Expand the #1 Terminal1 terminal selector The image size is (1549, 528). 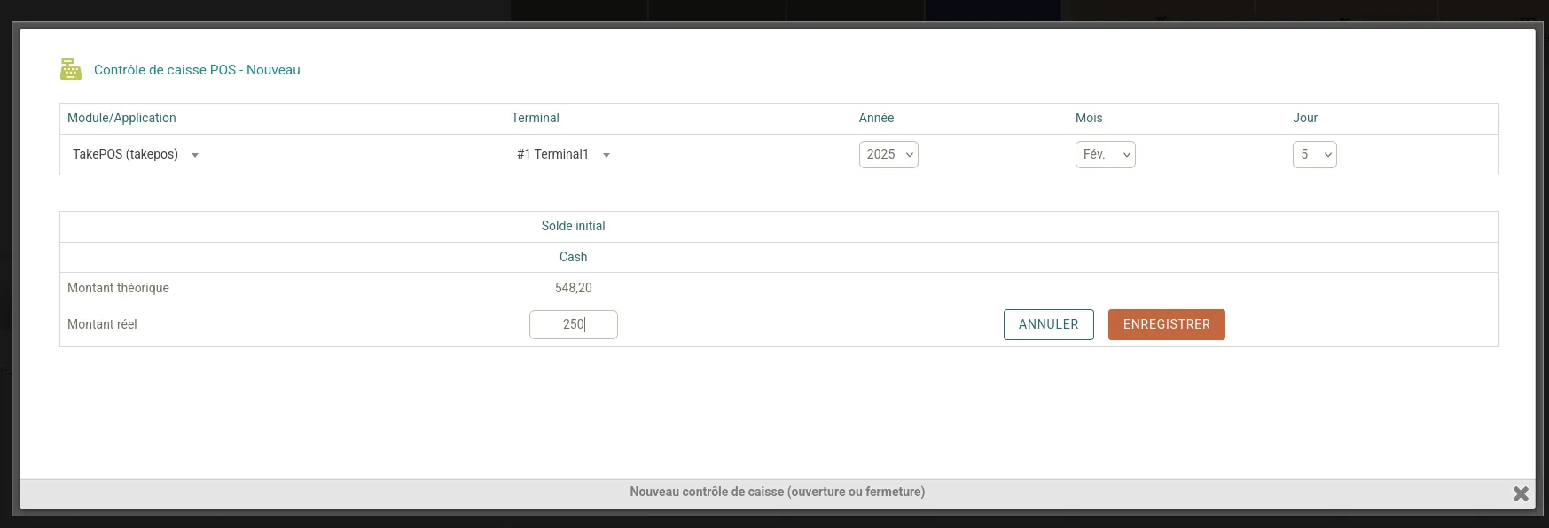(x=564, y=154)
